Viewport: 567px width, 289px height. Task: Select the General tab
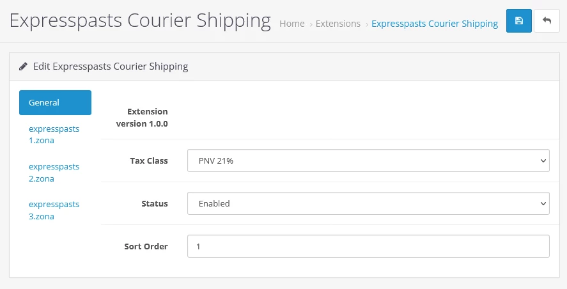click(x=55, y=102)
